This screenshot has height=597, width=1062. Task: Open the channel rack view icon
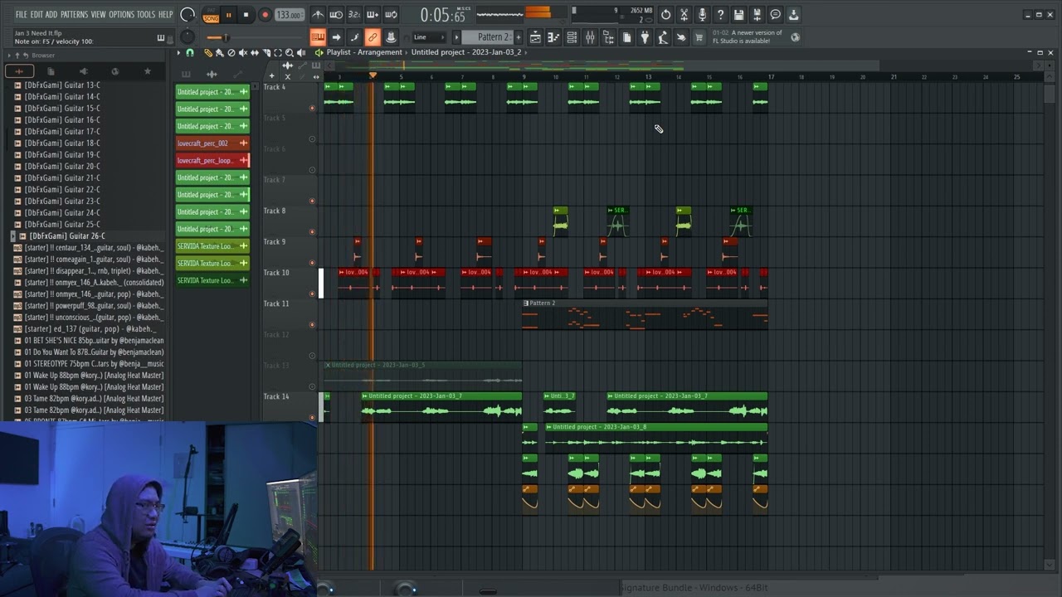point(572,37)
